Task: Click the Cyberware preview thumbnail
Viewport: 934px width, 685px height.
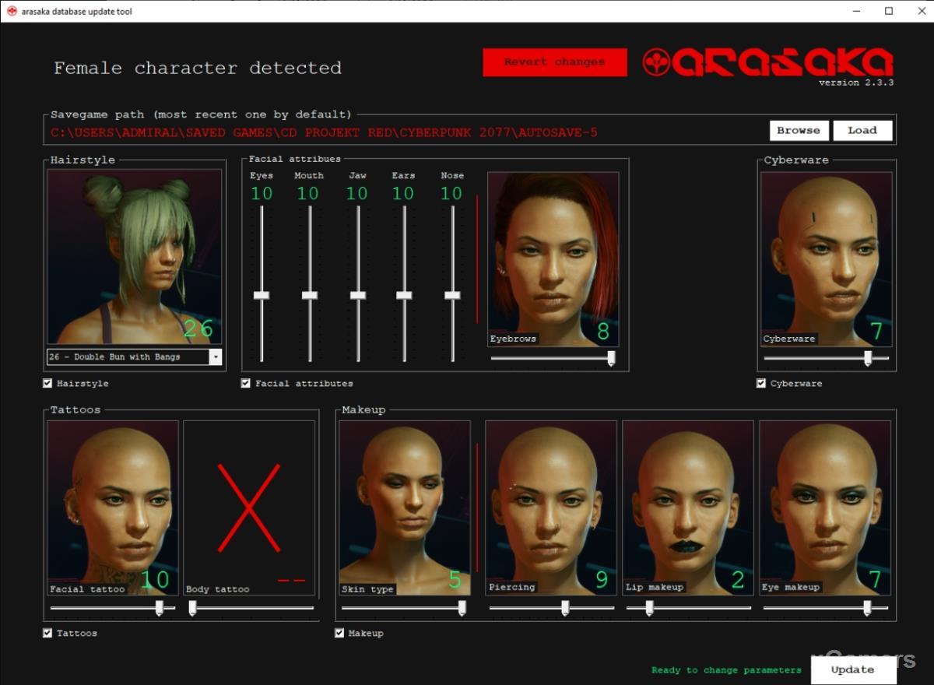Action: (x=827, y=259)
